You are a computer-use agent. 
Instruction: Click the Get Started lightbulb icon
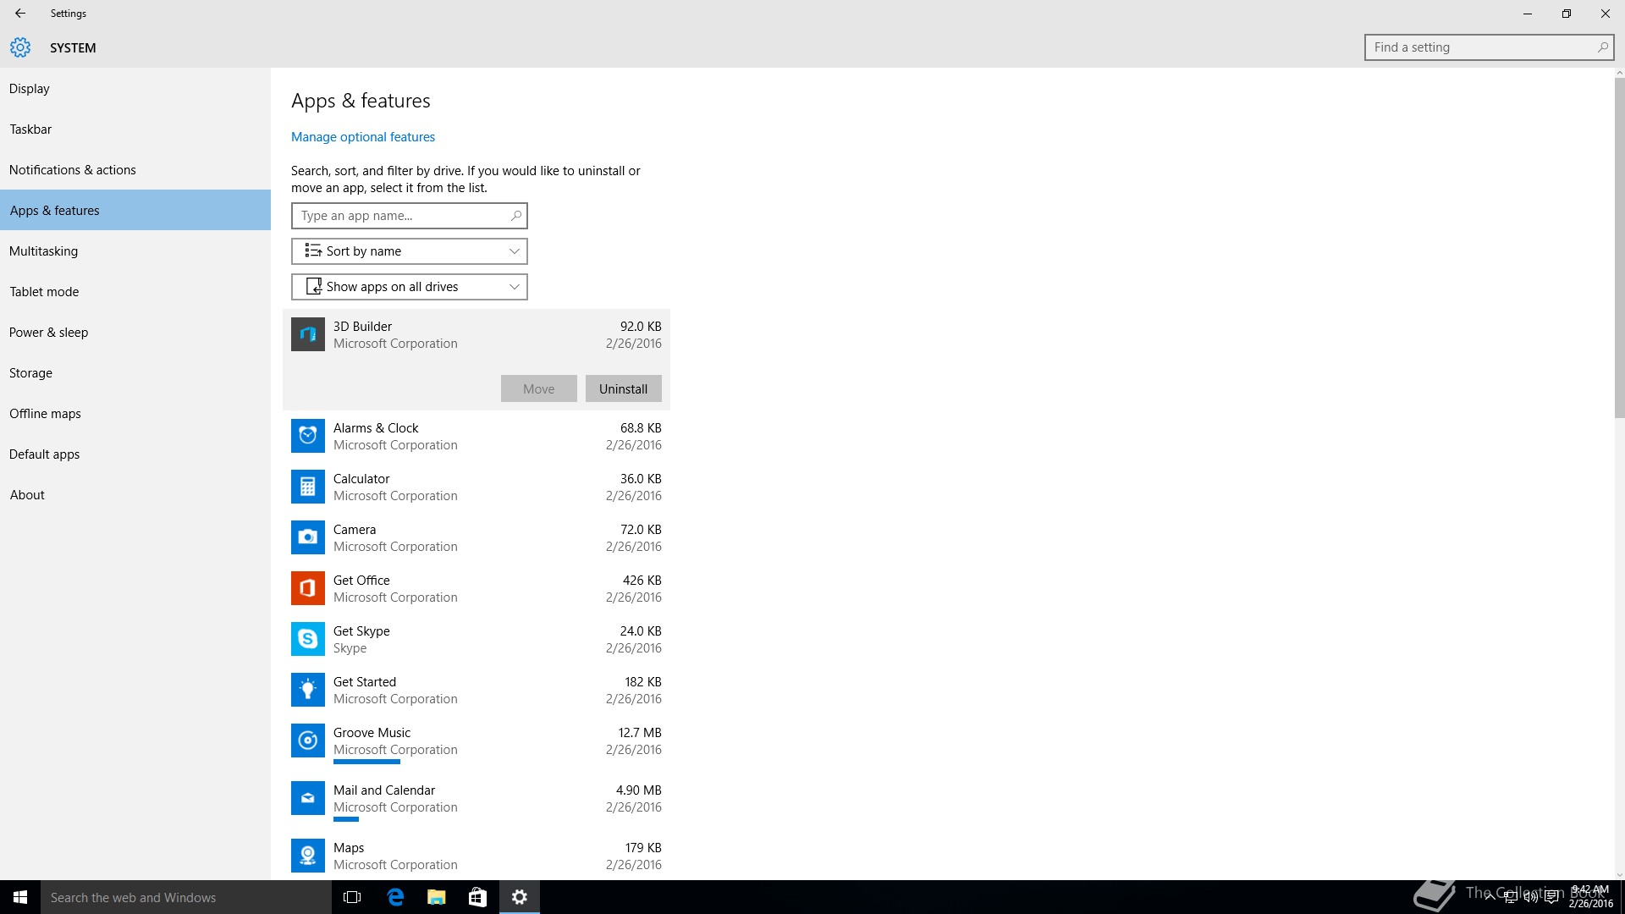[308, 690]
